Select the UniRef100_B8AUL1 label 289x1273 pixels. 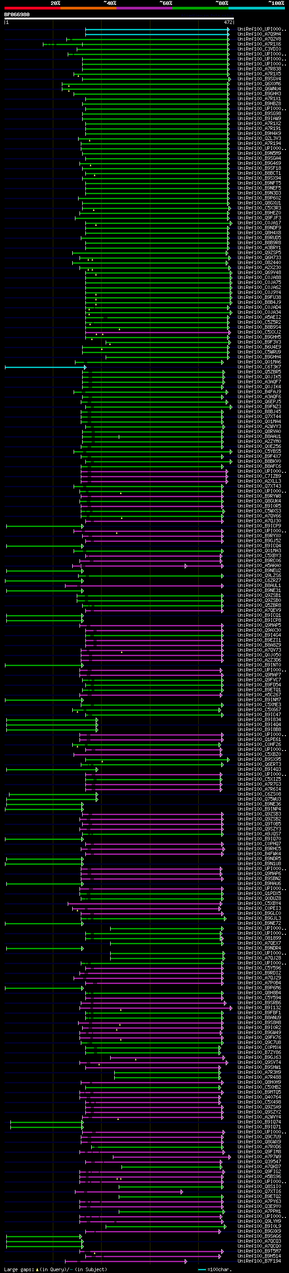[259, 586]
